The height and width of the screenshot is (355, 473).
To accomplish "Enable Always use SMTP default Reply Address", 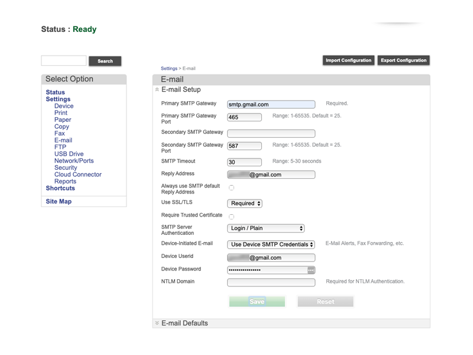I will [x=231, y=188].
